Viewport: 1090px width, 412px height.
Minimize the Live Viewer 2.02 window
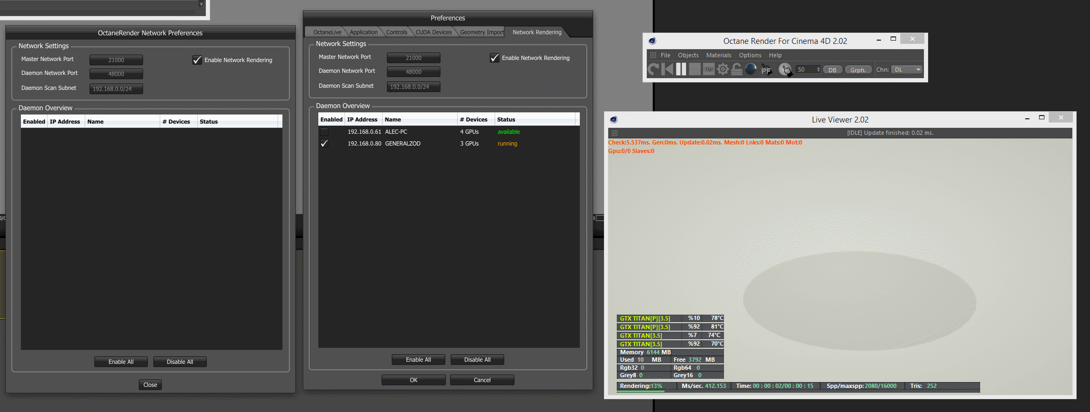click(x=1027, y=118)
